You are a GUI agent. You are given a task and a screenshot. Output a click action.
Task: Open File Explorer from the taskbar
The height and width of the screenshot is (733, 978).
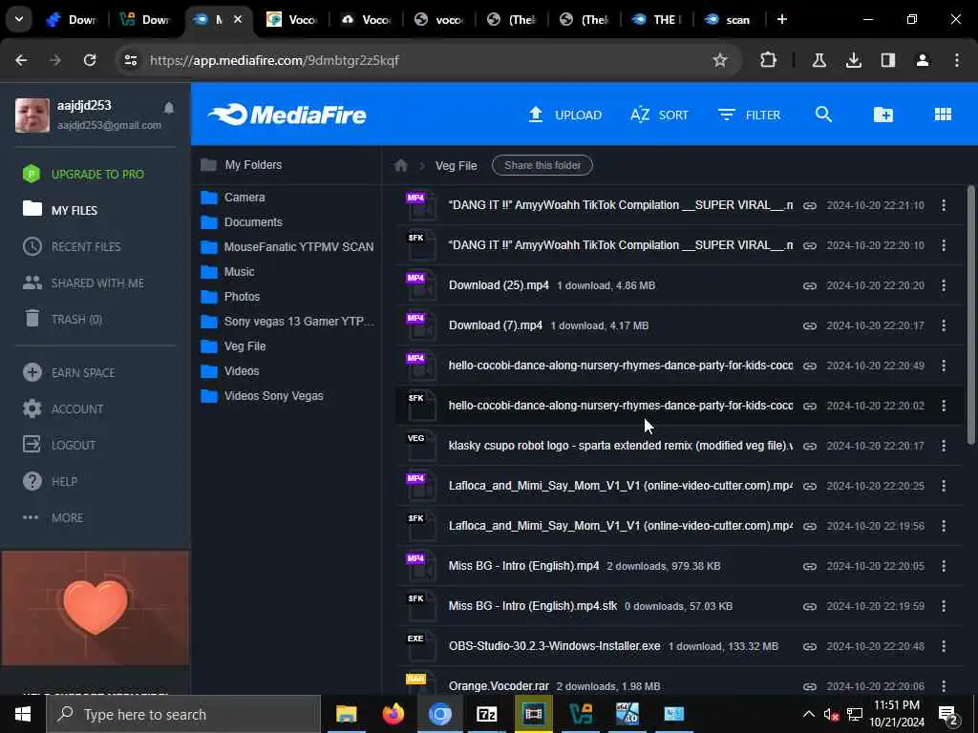[346, 714]
